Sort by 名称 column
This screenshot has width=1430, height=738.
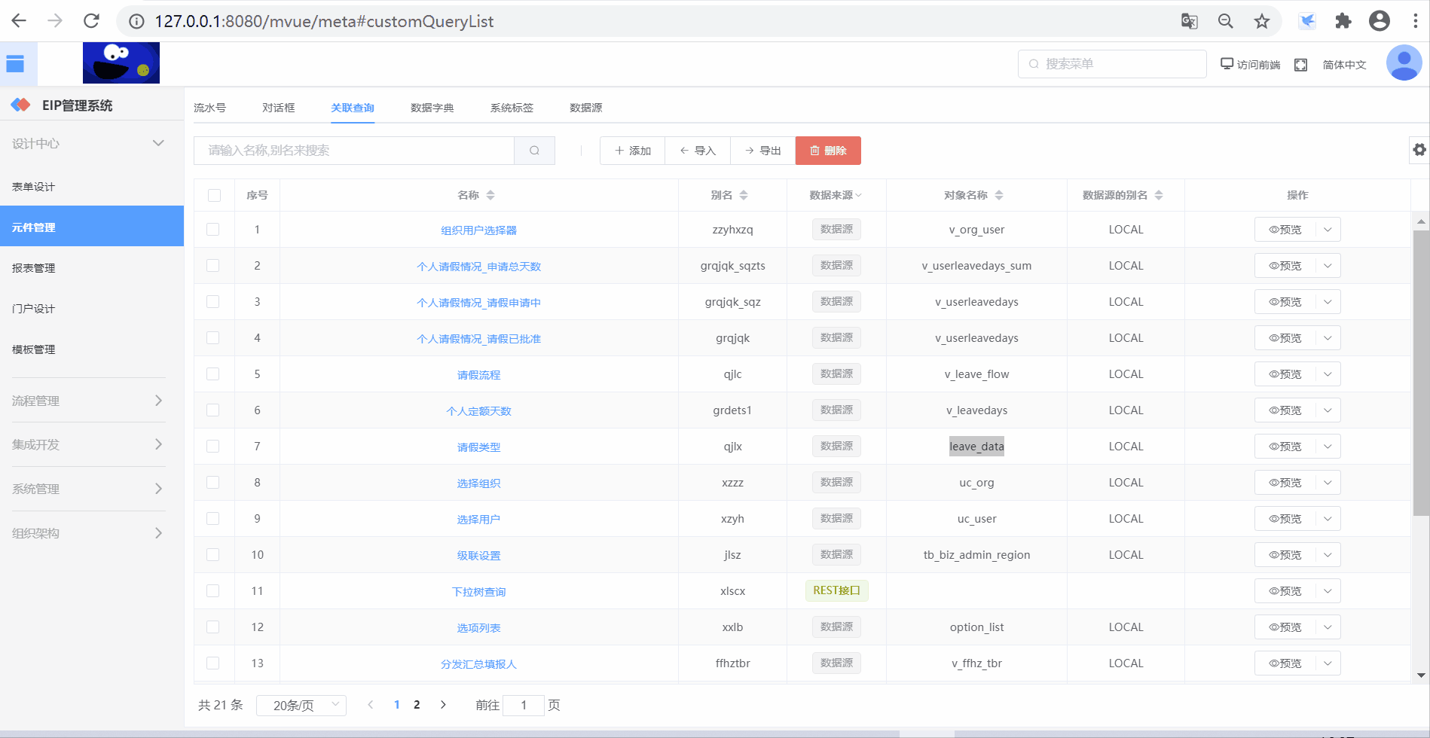pos(490,195)
